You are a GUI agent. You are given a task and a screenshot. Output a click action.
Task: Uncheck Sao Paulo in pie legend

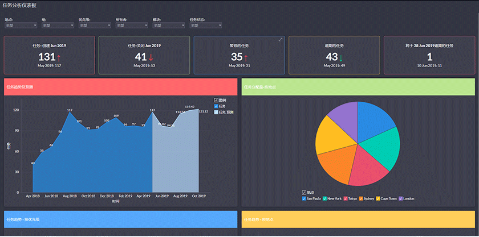click(x=304, y=198)
